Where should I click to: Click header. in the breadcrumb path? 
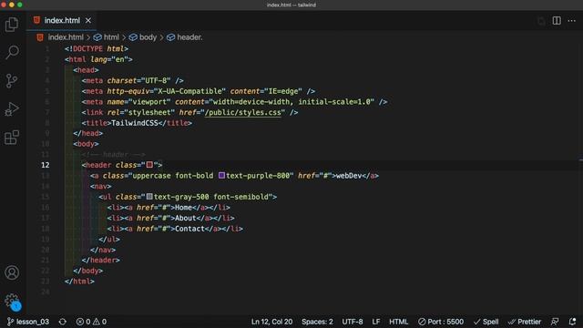pyautogui.click(x=189, y=37)
